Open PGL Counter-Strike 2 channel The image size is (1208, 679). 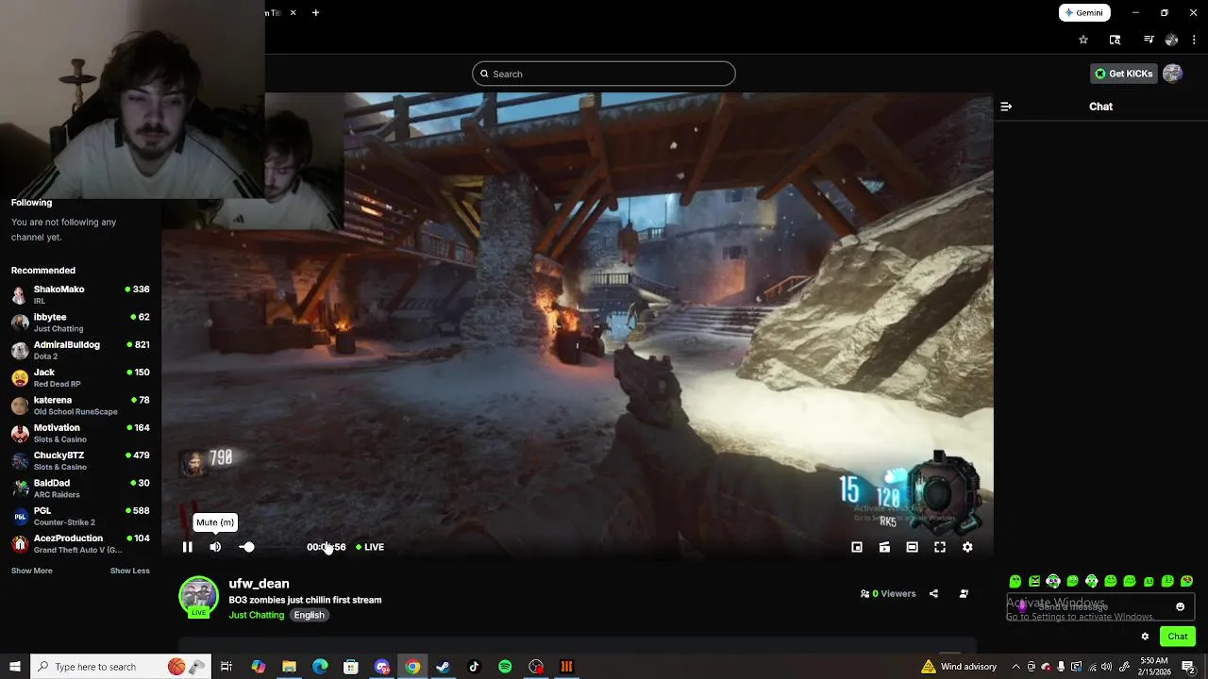[x=80, y=516]
